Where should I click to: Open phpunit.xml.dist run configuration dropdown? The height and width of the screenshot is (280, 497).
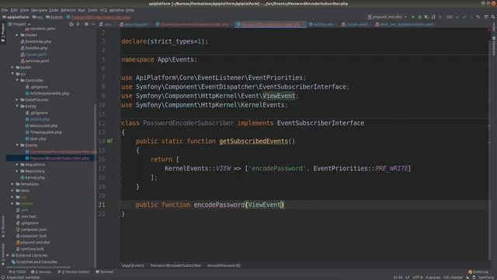[x=388, y=17]
